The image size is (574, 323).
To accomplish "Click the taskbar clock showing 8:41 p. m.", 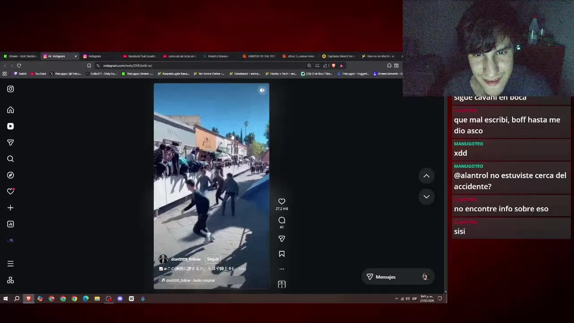I will click(426, 299).
